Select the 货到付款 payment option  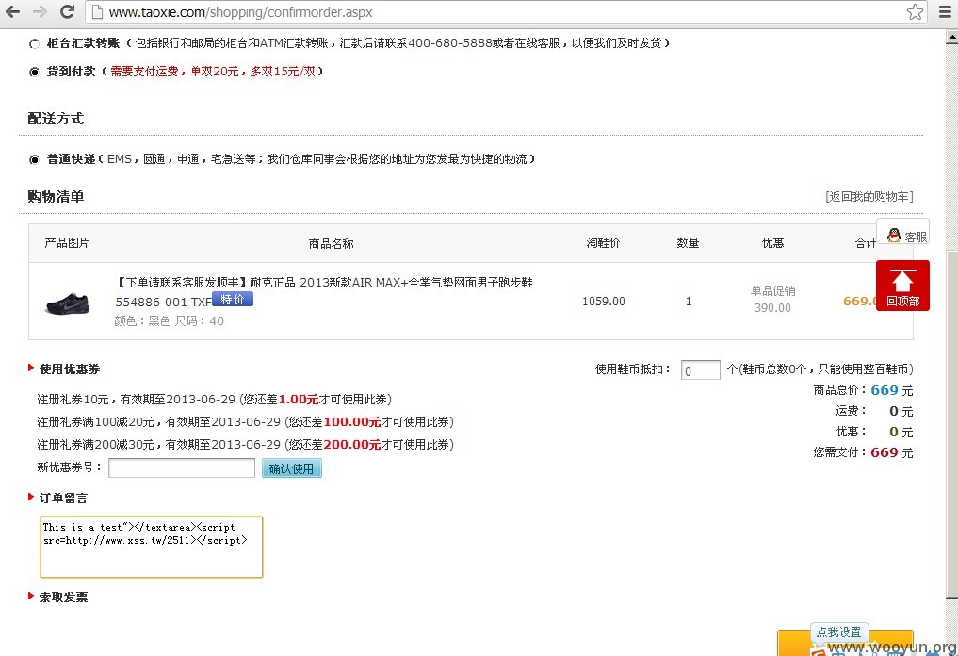click(x=34, y=73)
